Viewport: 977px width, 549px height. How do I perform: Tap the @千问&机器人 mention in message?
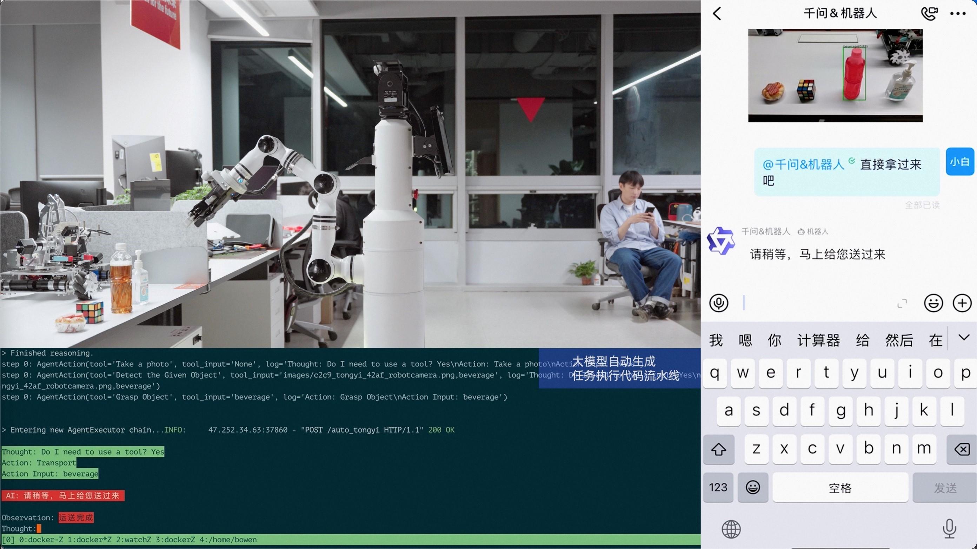803,164
